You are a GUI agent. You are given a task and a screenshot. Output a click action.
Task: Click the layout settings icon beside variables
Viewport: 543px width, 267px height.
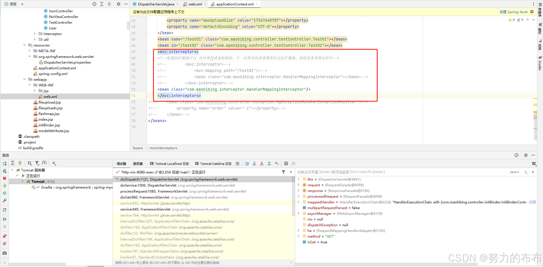(534, 163)
